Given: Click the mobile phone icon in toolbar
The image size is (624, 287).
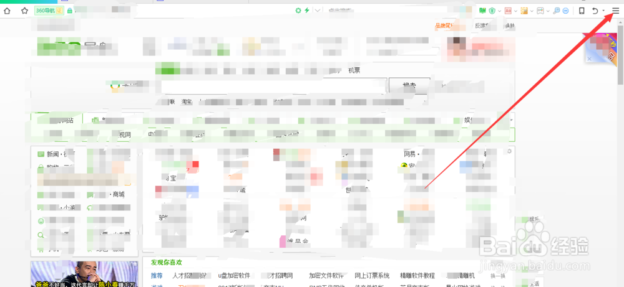Looking at the screenshot, I should click(582, 11).
